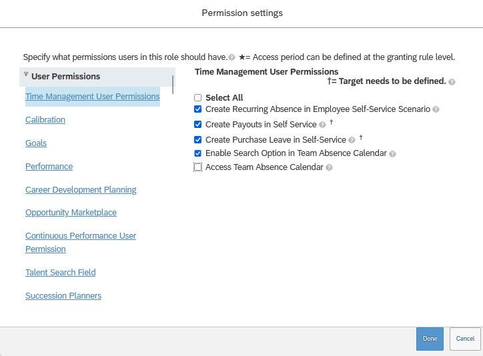Screen dimensions: 483x356
Task: Collapse the User Permissions section triangle
Action: (26, 74)
